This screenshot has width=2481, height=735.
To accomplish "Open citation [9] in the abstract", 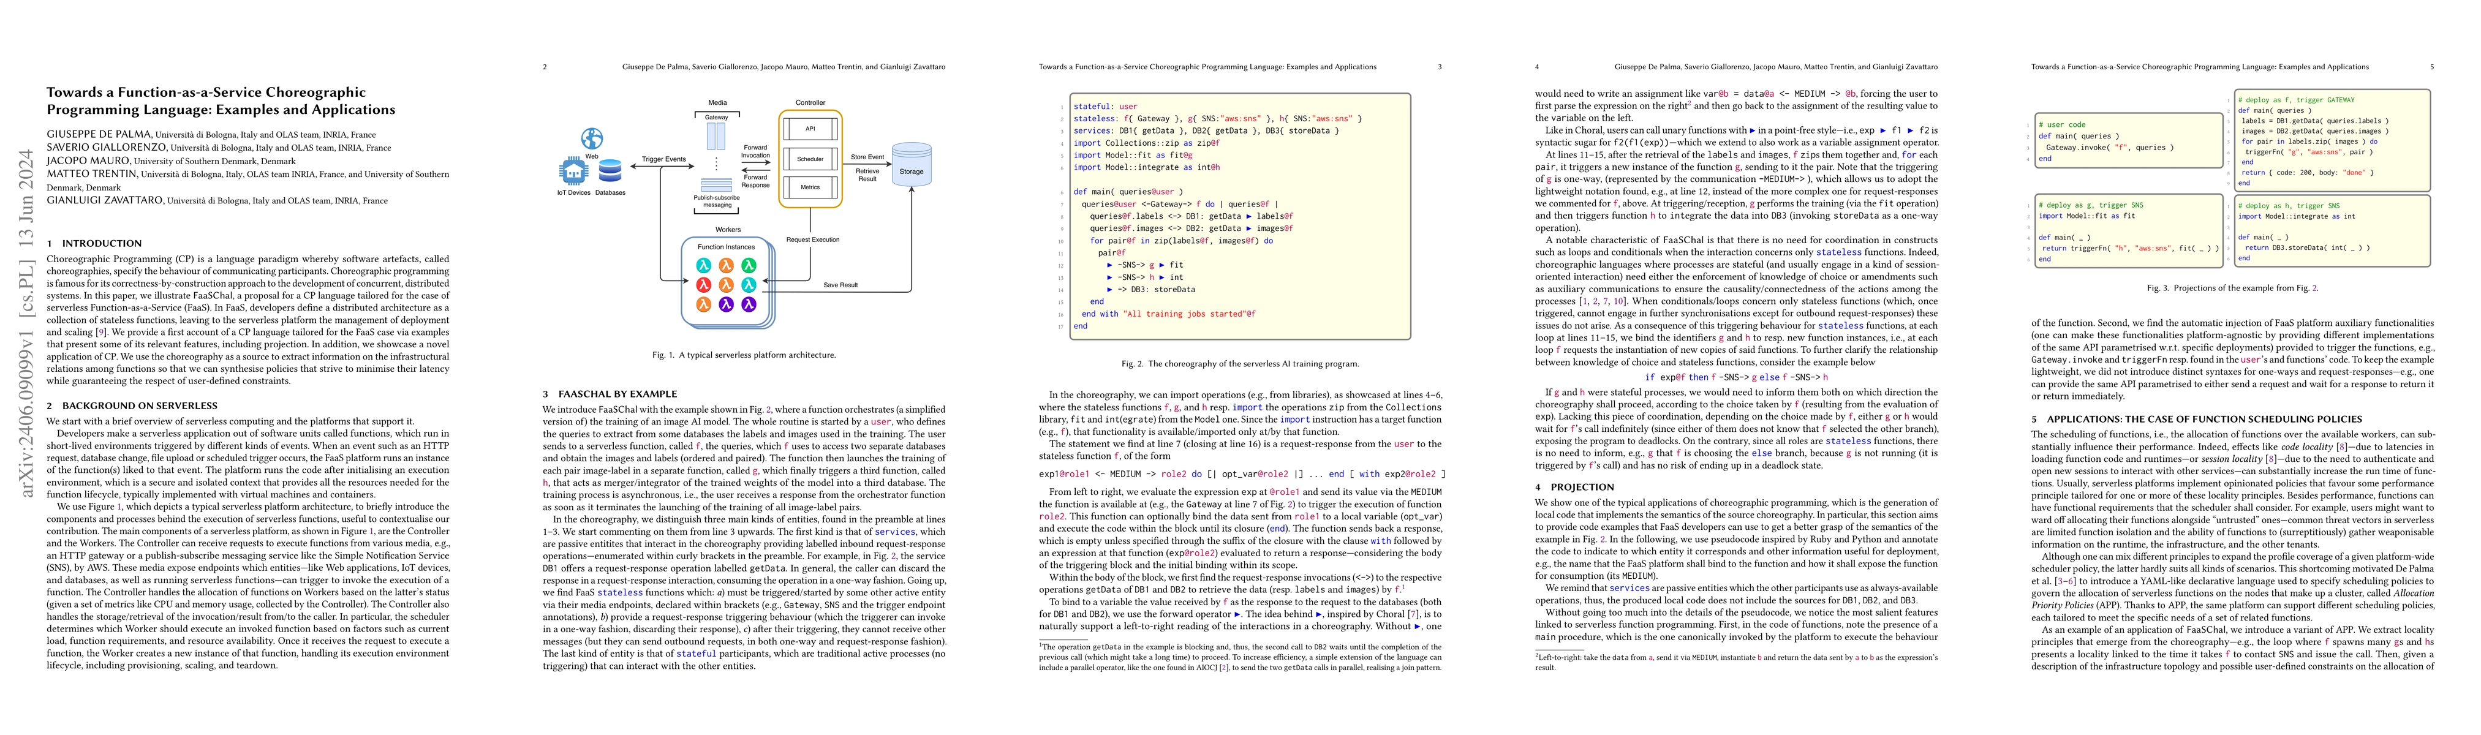I will pyautogui.click(x=101, y=331).
